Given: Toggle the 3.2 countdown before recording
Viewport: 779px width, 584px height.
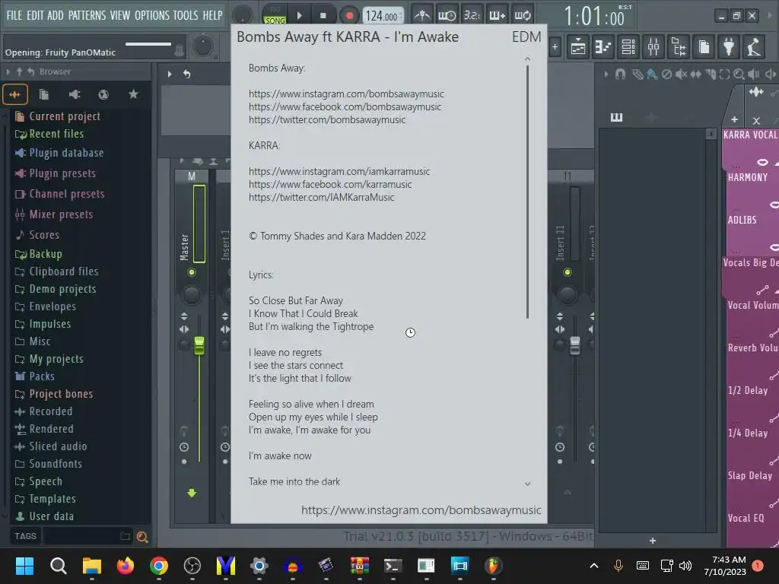Looking at the screenshot, I should pyautogui.click(x=472, y=15).
